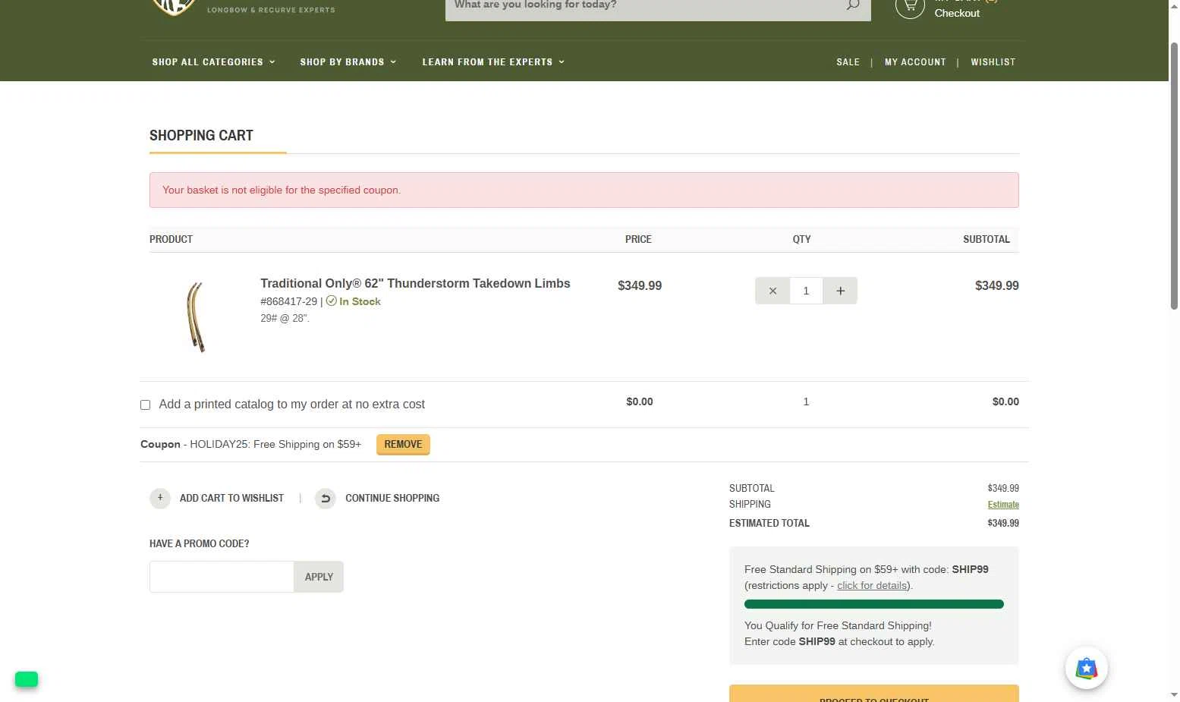Image resolution: width=1180 pixels, height=702 pixels.
Task: Check the printed catalog checkbox
Action: (x=145, y=405)
